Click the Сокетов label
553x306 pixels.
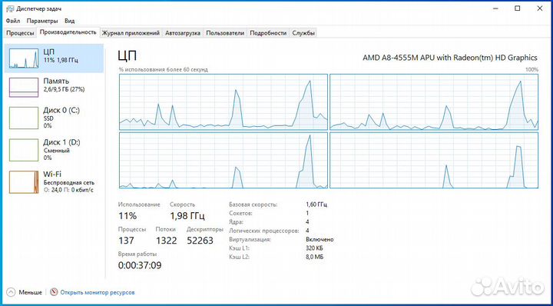tap(240, 213)
